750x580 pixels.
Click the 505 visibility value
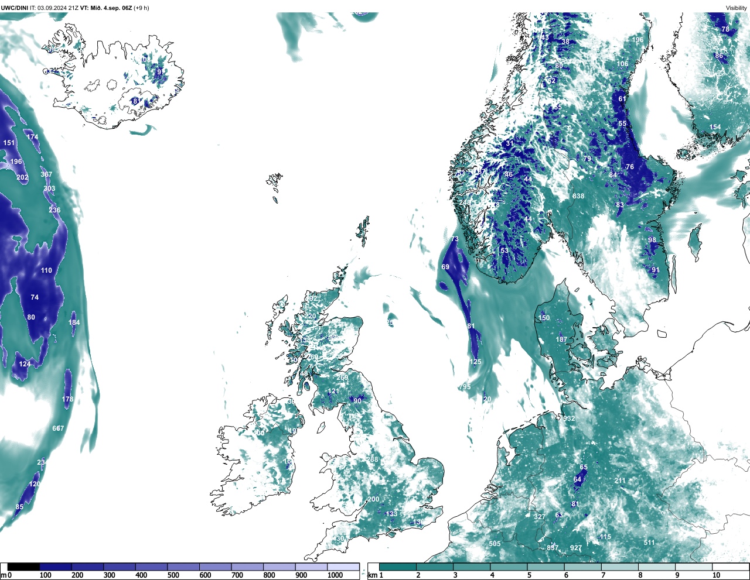tap(495, 544)
